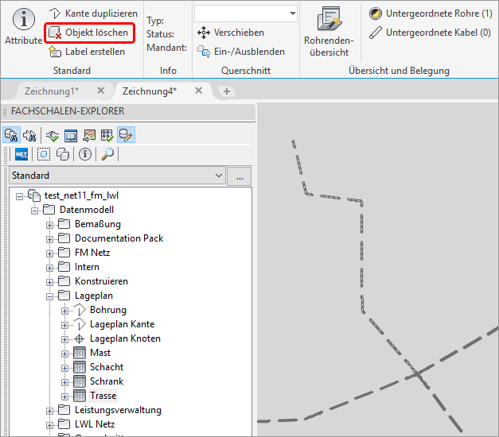Open the Standard view dropdown
499x437 pixels.
click(117, 176)
